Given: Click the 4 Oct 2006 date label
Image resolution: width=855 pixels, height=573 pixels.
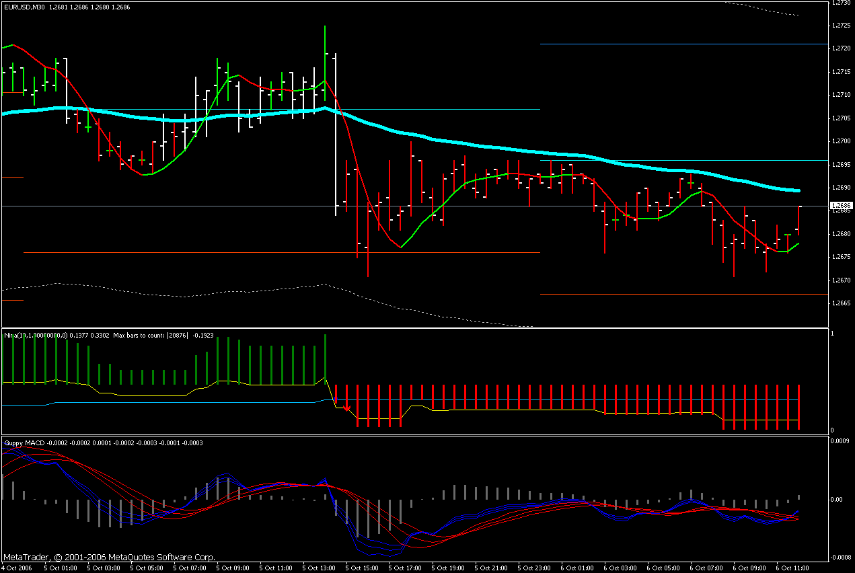Looking at the screenshot, I should (x=17, y=568).
